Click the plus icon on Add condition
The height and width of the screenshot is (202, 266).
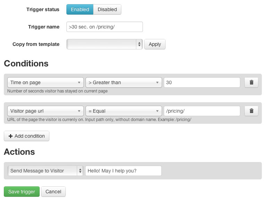[10, 136]
